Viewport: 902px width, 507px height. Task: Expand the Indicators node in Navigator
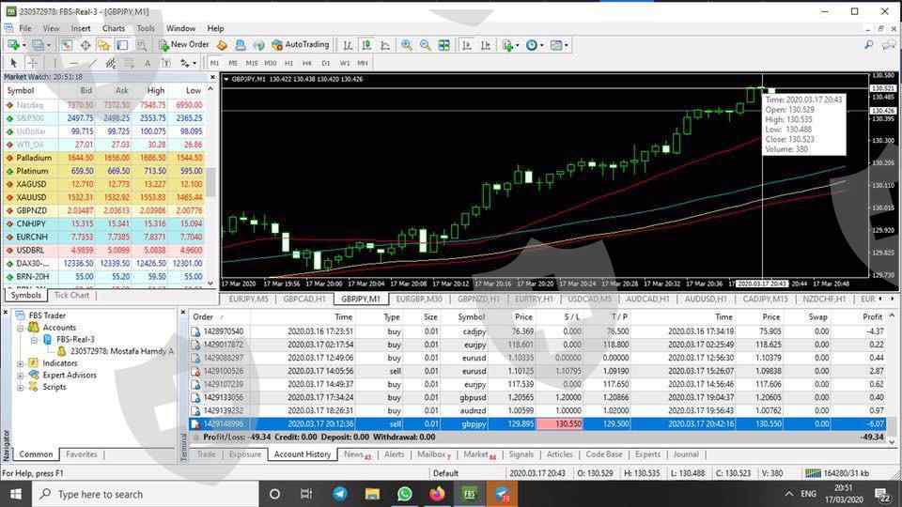tap(21, 363)
